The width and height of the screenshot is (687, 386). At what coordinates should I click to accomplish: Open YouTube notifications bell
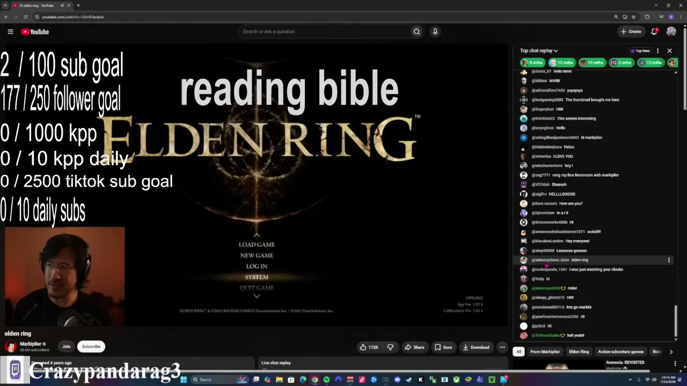[x=654, y=32]
